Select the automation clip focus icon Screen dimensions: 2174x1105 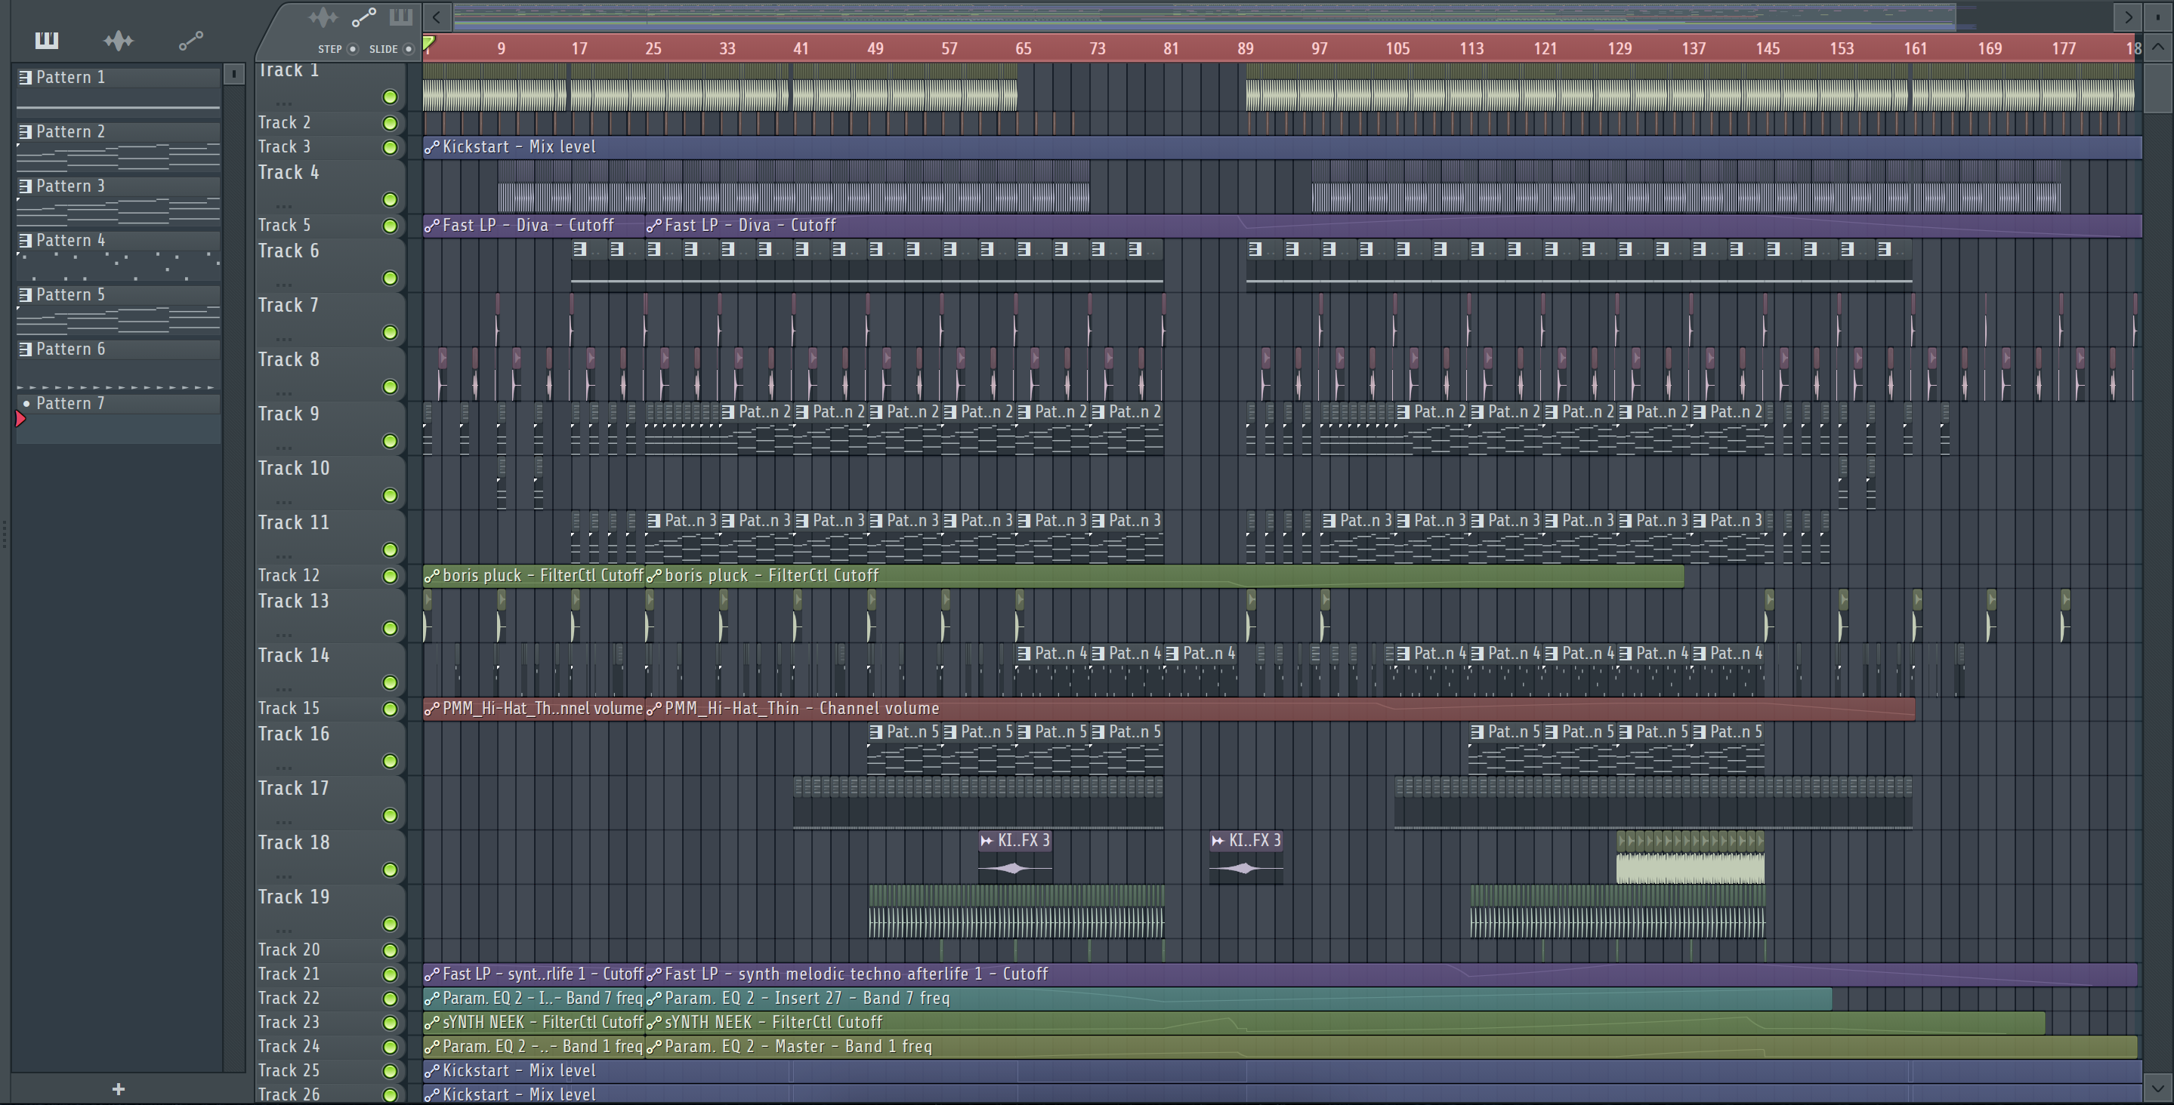tap(364, 17)
